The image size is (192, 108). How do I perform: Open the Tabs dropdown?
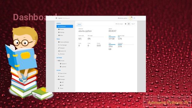[x=133, y=24]
